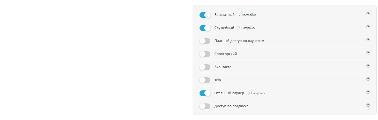
Task: Open help icon for Служебный row
Action: [x=368, y=27]
